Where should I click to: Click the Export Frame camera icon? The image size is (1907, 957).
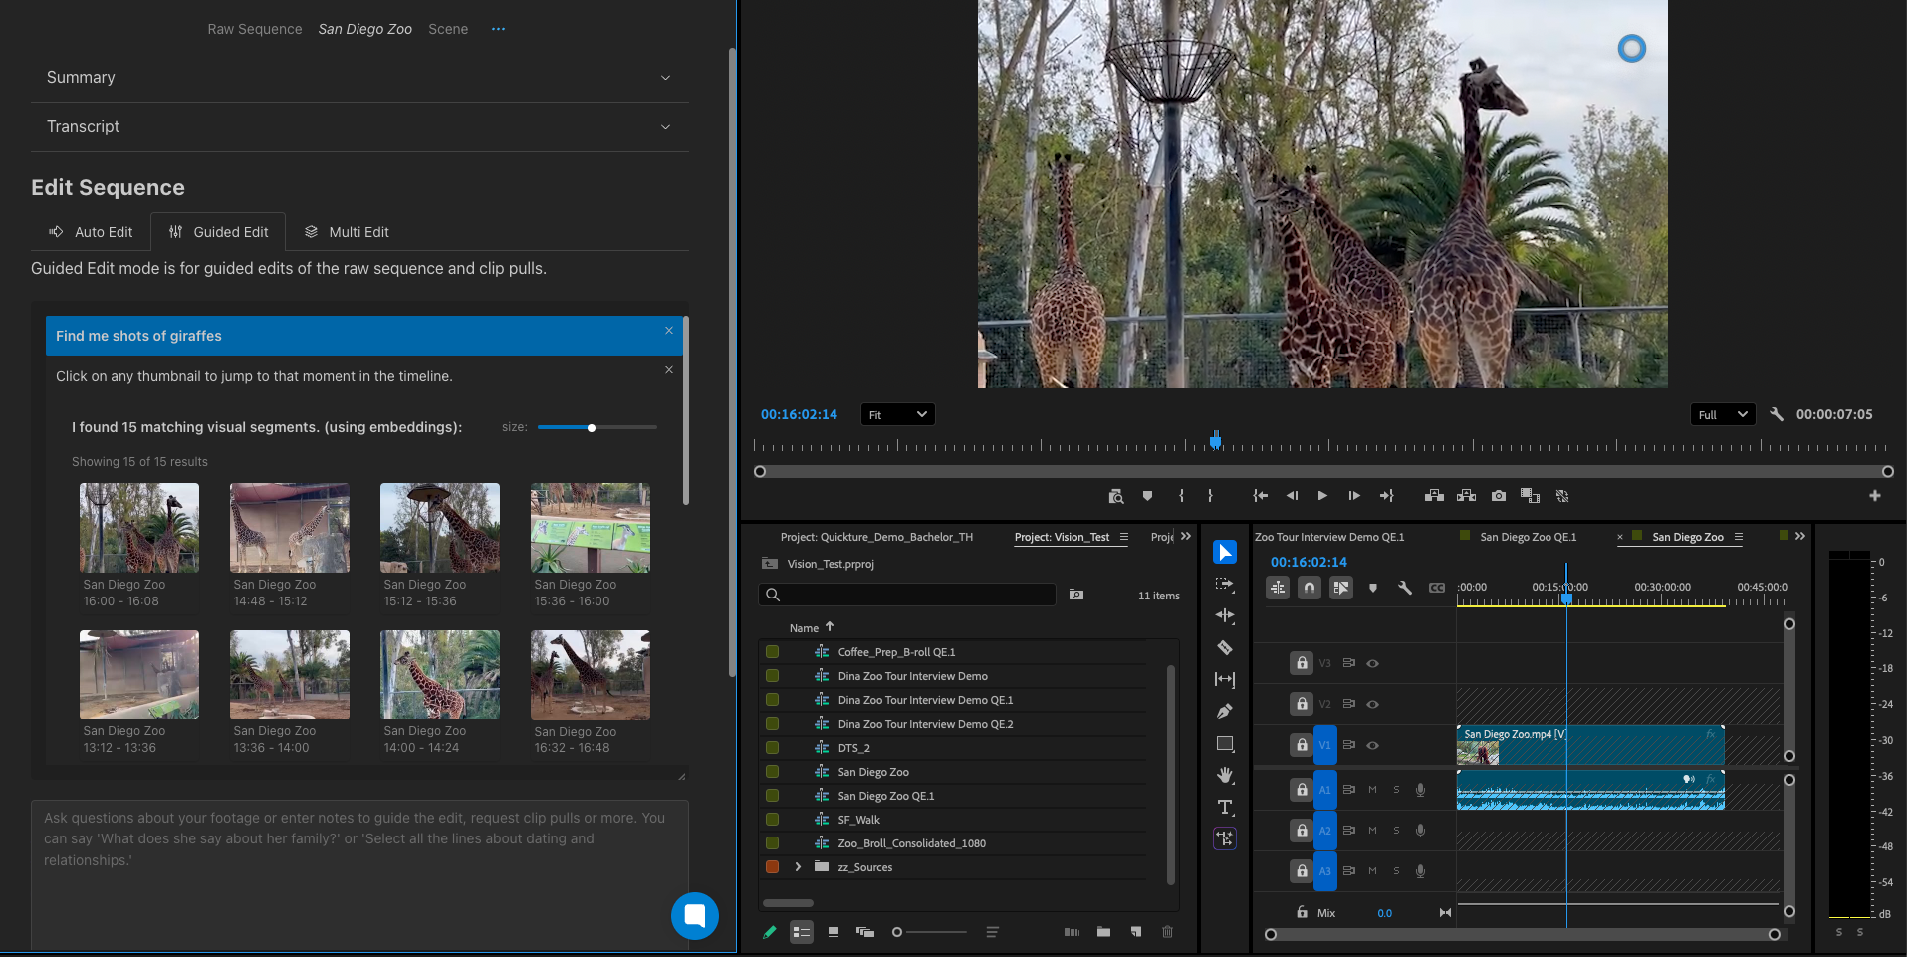[x=1498, y=496]
